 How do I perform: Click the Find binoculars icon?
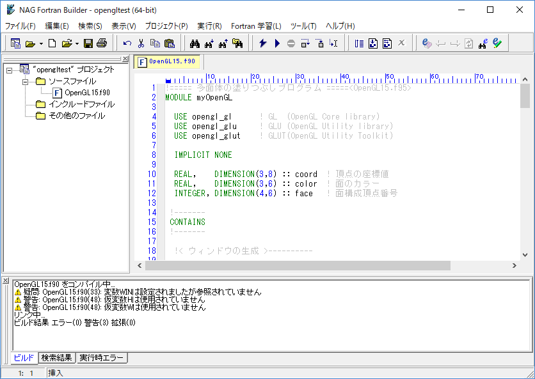(x=195, y=43)
